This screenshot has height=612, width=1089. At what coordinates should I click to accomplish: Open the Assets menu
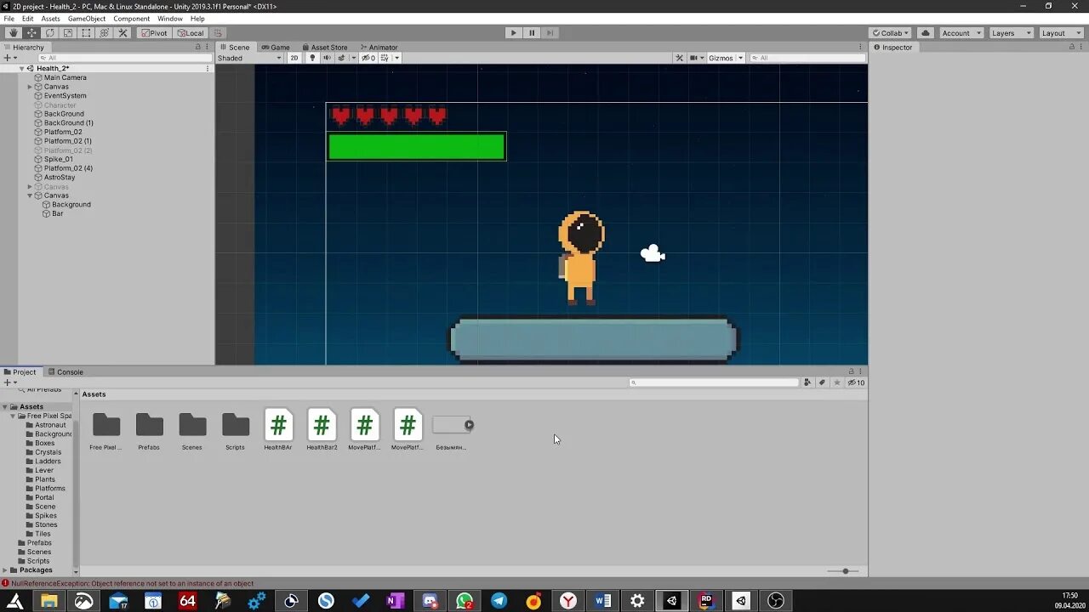pyautogui.click(x=50, y=19)
